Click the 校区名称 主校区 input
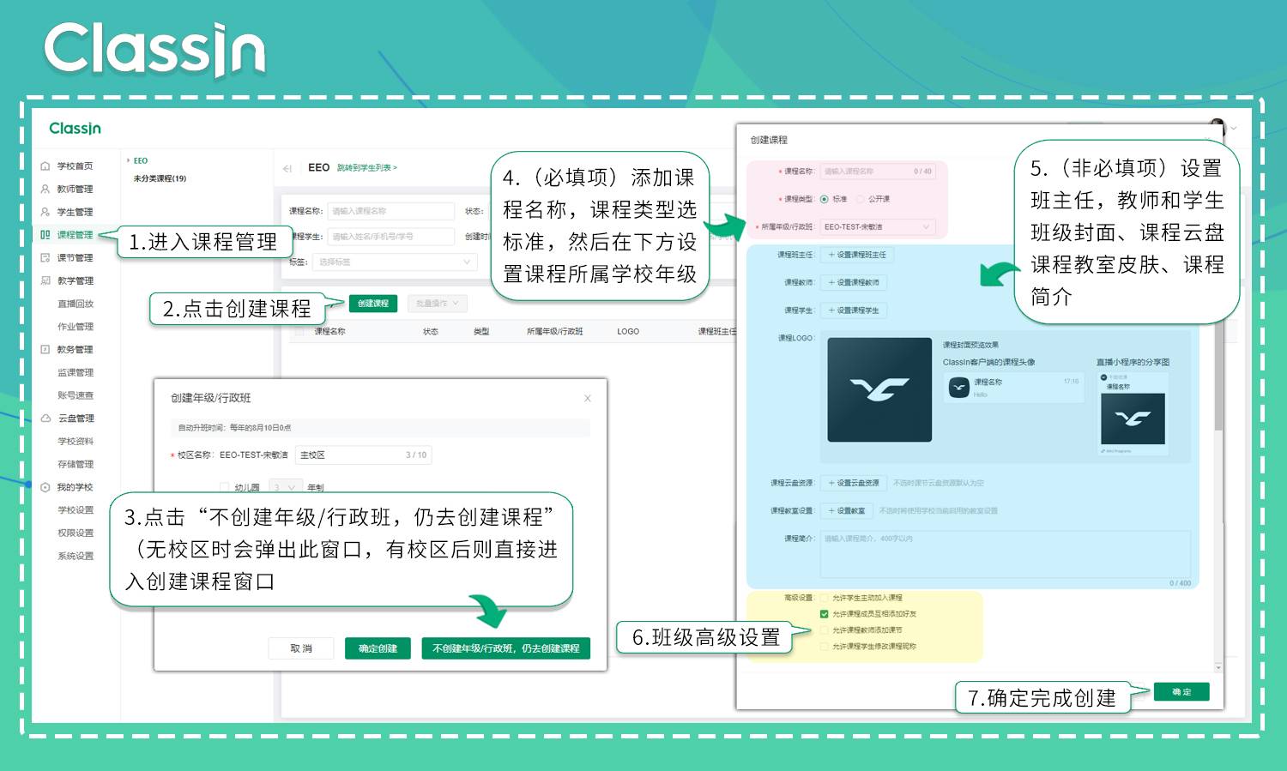This screenshot has width=1287, height=771. click(363, 455)
